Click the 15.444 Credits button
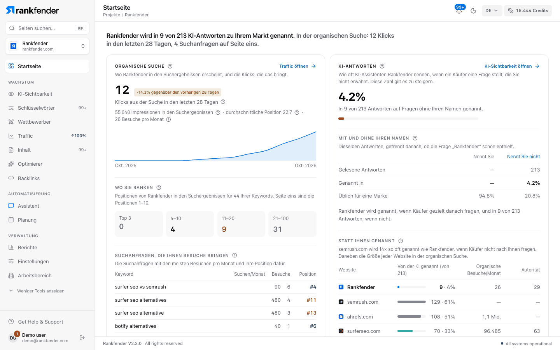 (x=528, y=10)
